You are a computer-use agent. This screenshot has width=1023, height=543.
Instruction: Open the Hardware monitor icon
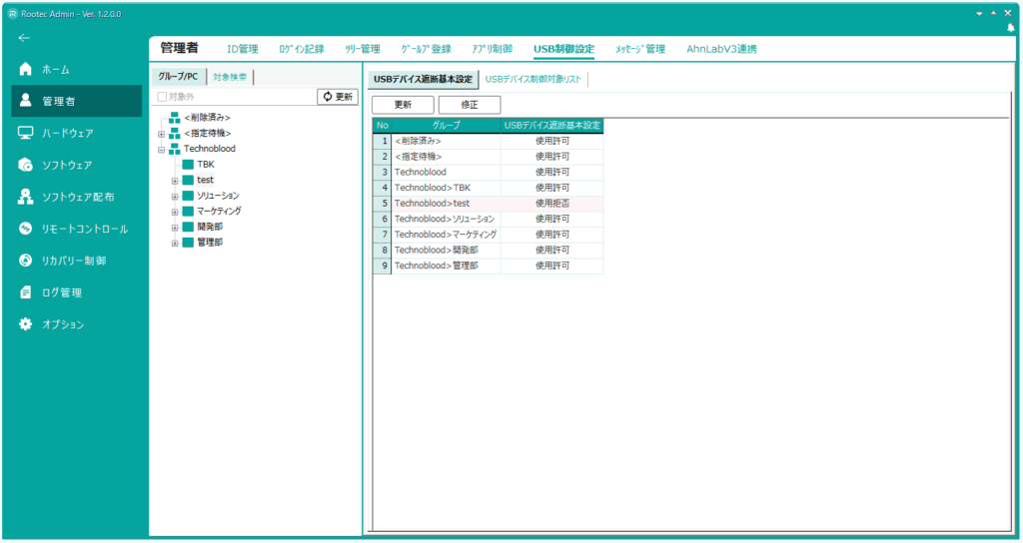[x=26, y=133]
